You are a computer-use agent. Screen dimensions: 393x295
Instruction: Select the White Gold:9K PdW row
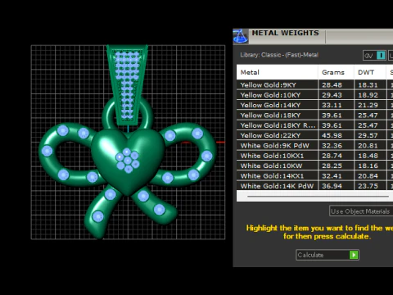[314, 145]
